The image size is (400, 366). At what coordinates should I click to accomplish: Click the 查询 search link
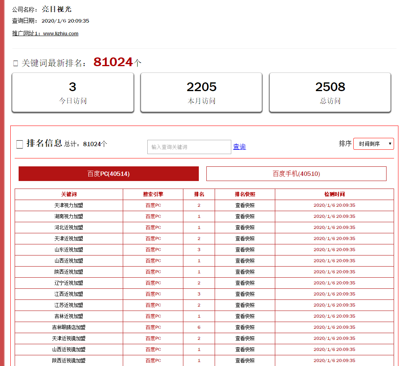[x=239, y=147]
